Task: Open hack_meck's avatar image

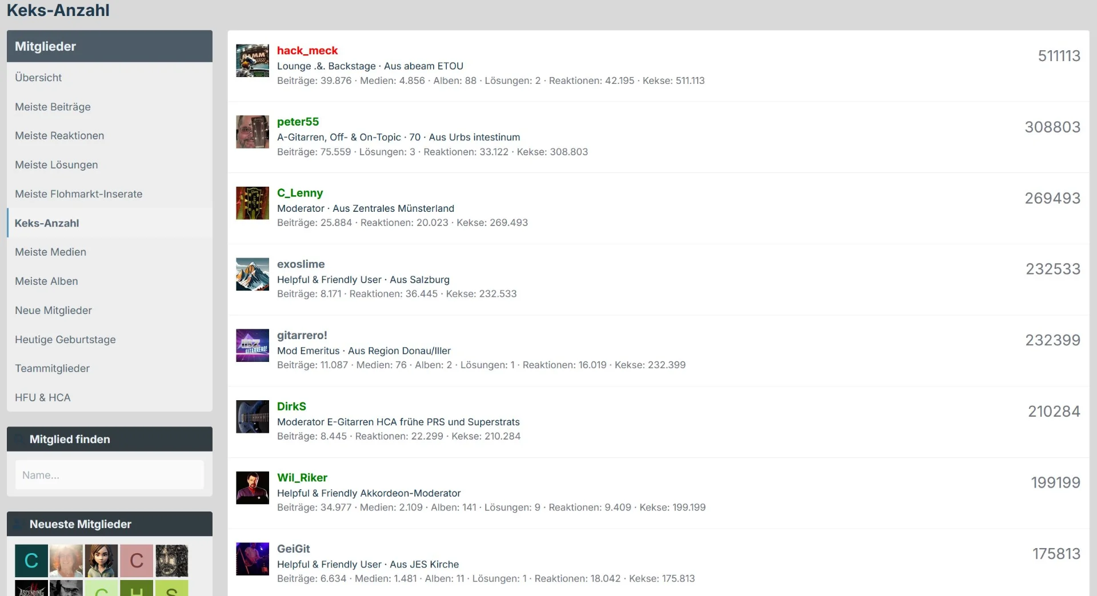Action: (253, 61)
